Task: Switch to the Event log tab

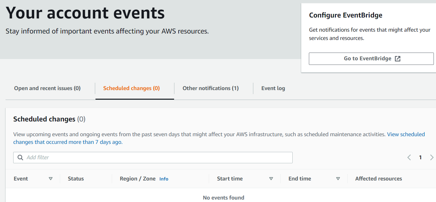Action: (273, 88)
